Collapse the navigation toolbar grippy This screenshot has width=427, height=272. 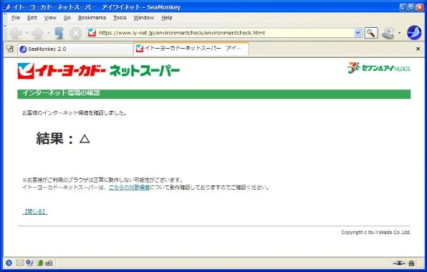(5, 33)
